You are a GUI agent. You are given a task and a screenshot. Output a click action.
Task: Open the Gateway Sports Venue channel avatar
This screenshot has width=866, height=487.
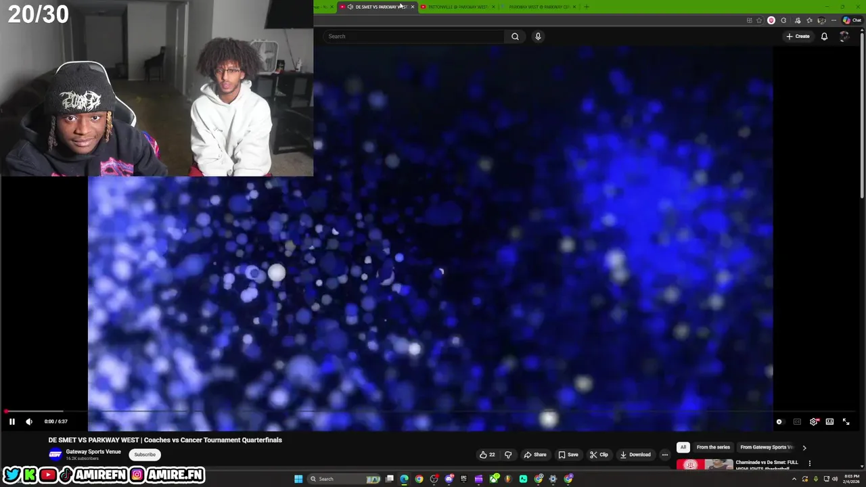click(x=55, y=455)
